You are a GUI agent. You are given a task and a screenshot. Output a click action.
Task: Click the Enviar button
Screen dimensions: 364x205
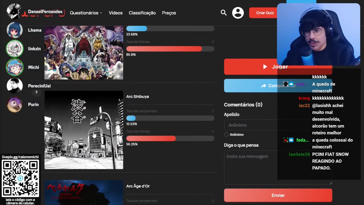(x=278, y=195)
